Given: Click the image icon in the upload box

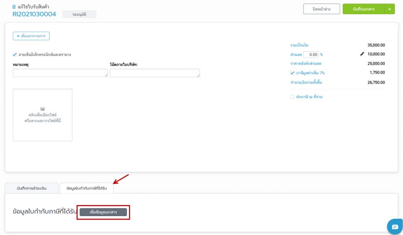Looking at the screenshot, I should (43, 109).
